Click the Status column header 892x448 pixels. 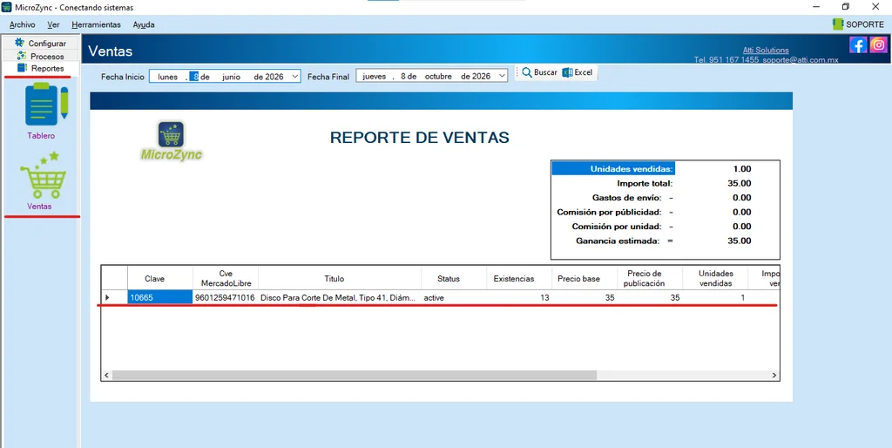(454, 279)
